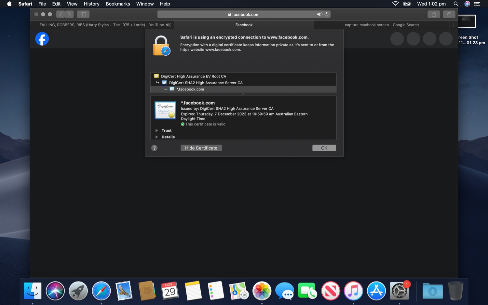Open the Bookmarks menu
The image size is (488, 305).
coord(118,4)
